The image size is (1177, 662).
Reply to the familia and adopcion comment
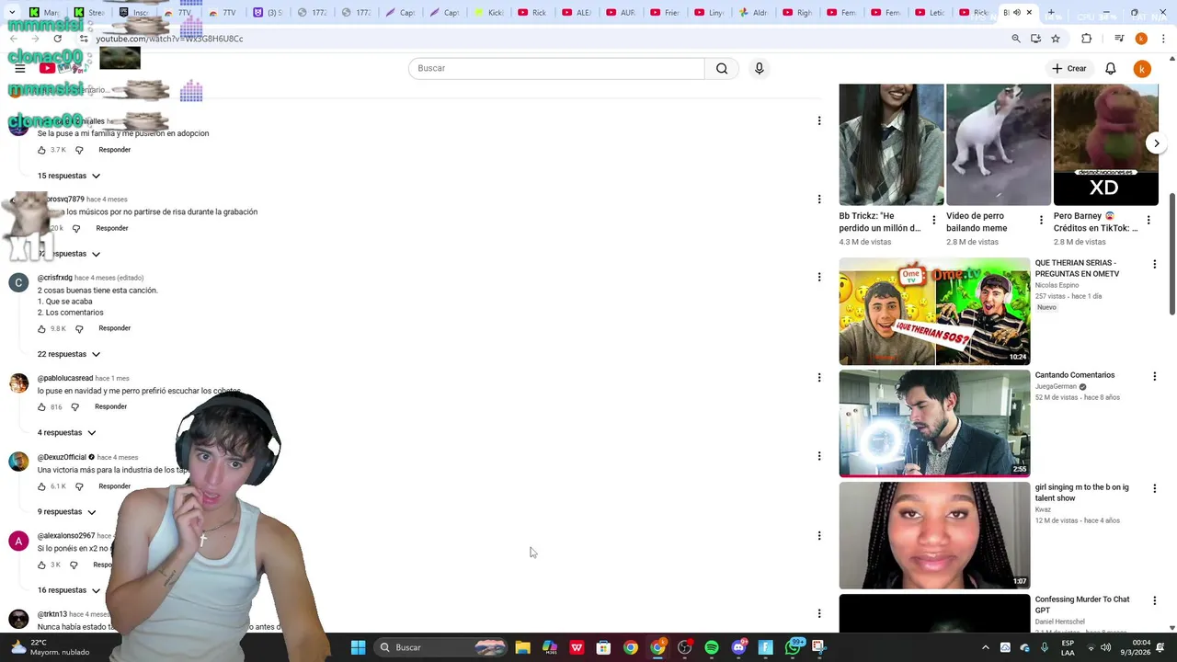(x=115, y=150)
